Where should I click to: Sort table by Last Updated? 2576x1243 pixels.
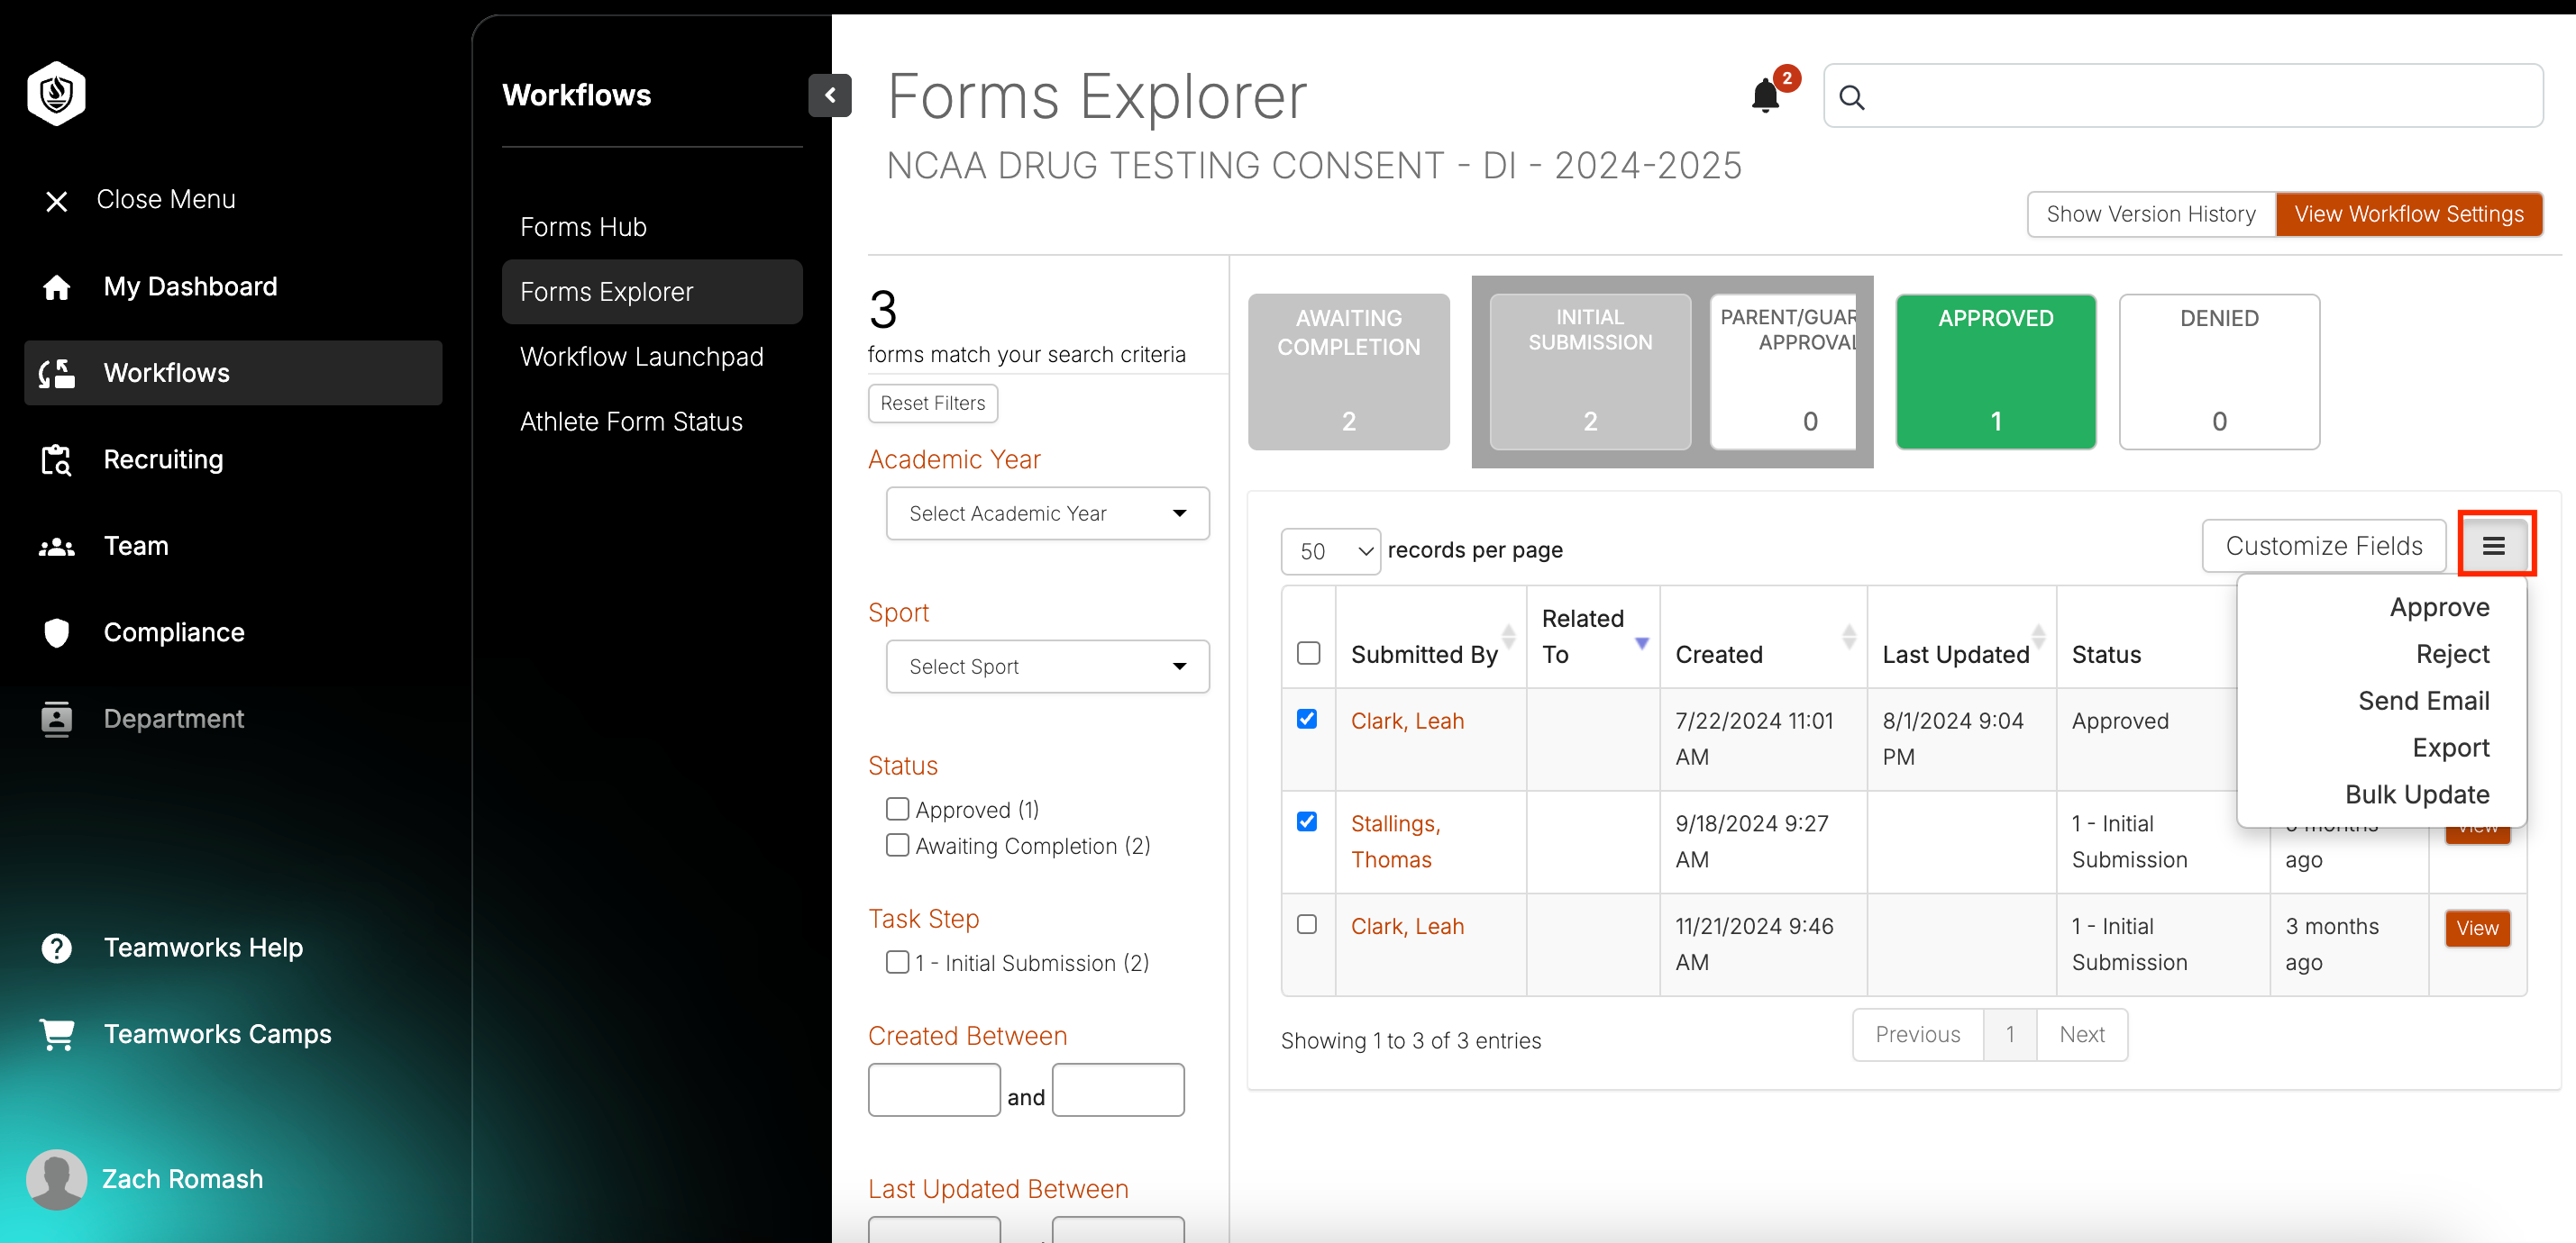tap(2037, 638)
